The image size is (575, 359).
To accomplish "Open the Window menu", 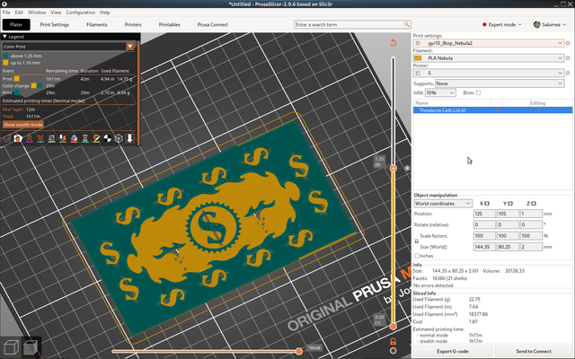I will [37, 12].
